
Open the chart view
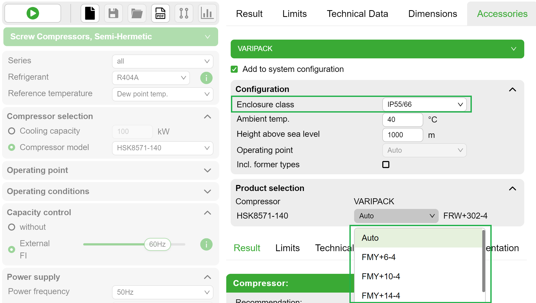click(x=207, y=13)
